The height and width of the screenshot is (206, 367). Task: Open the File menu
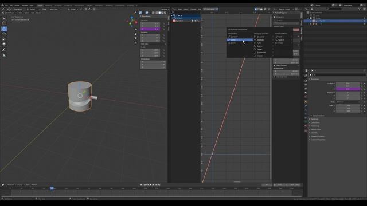pos(6,5)
